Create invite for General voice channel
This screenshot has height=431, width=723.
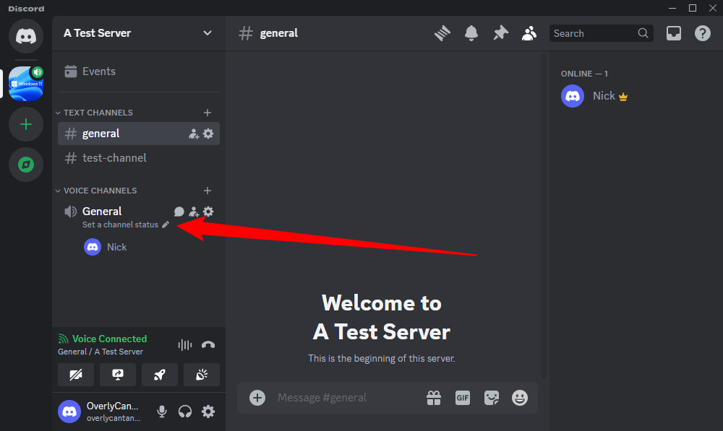(194, 212)
